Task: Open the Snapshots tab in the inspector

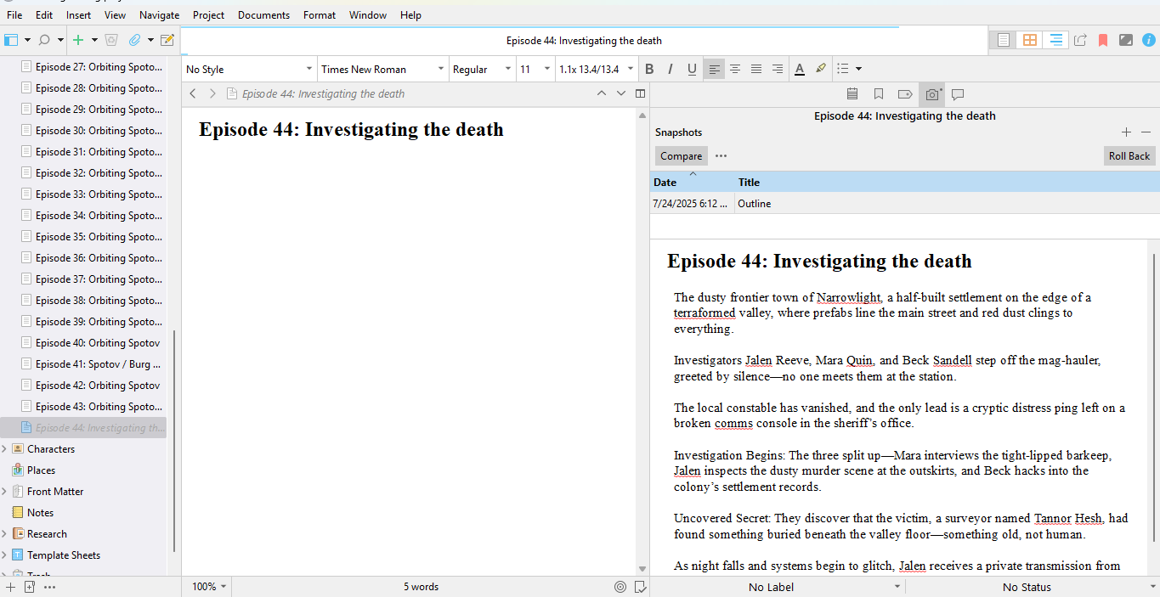Action: coord(932,94)
